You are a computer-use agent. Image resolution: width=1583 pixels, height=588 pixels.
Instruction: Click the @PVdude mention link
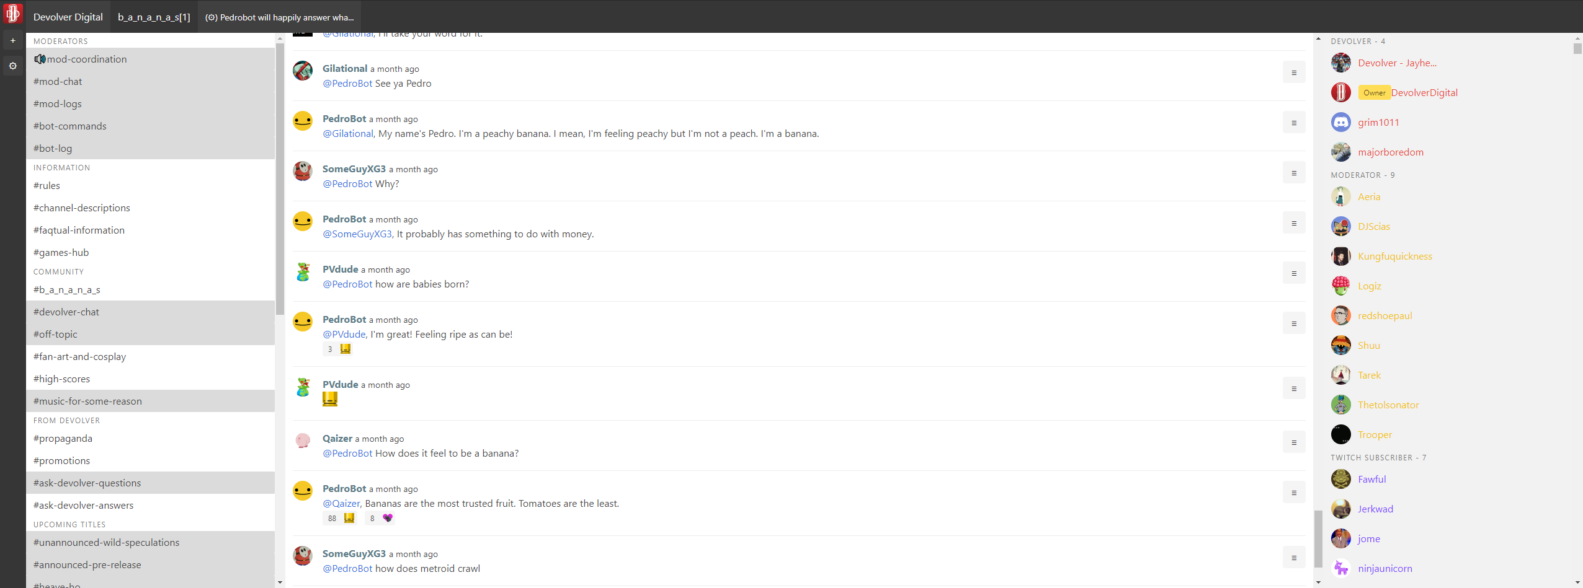click(345, 334)
